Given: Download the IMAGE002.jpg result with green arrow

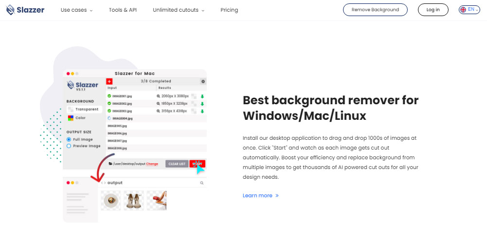Looking at the screenshot, I should [x=202, y=104].
